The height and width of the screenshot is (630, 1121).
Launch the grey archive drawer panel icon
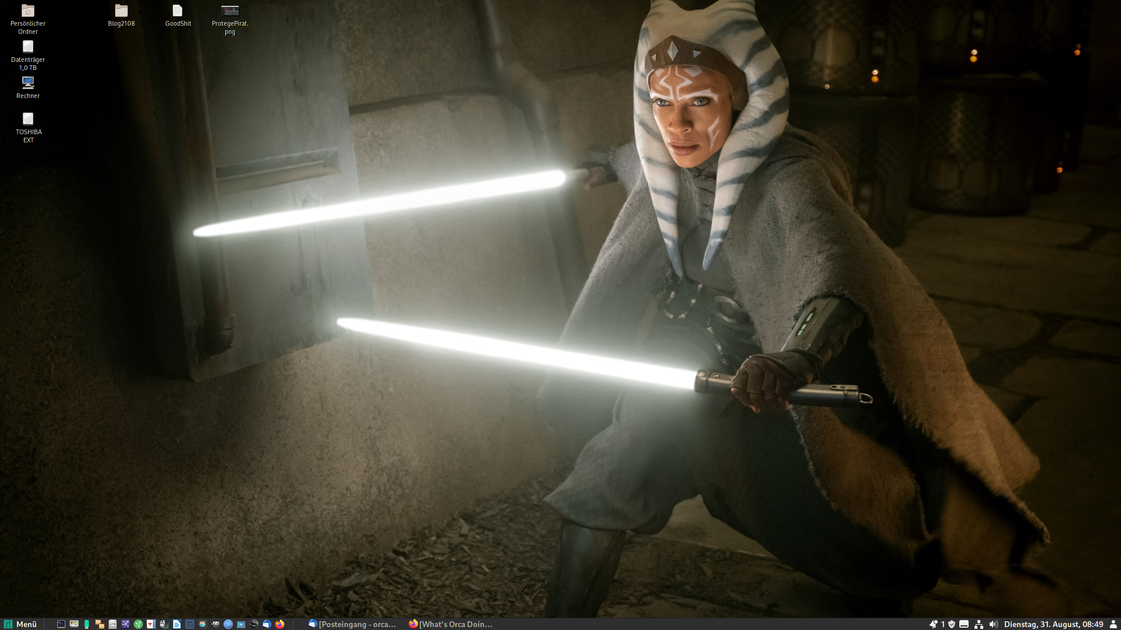[x=113, y=624]
